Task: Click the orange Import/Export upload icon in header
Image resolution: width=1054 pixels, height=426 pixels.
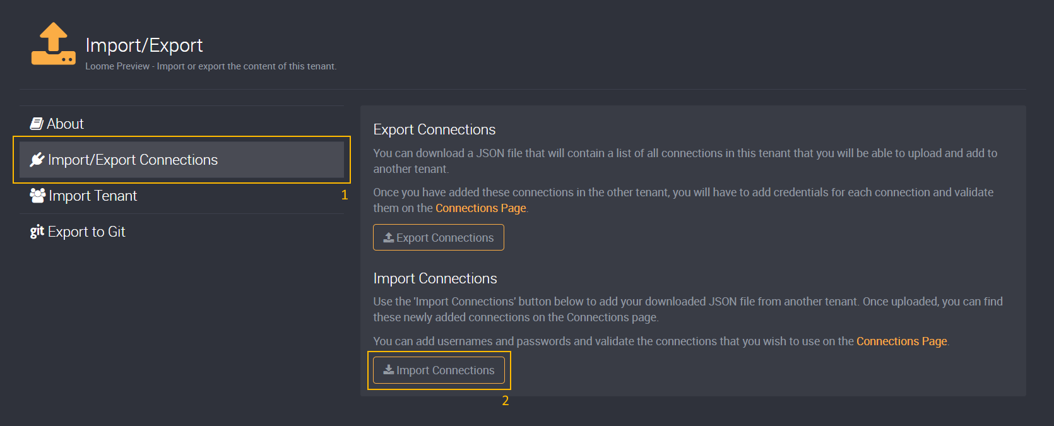Action: [54, 44]
